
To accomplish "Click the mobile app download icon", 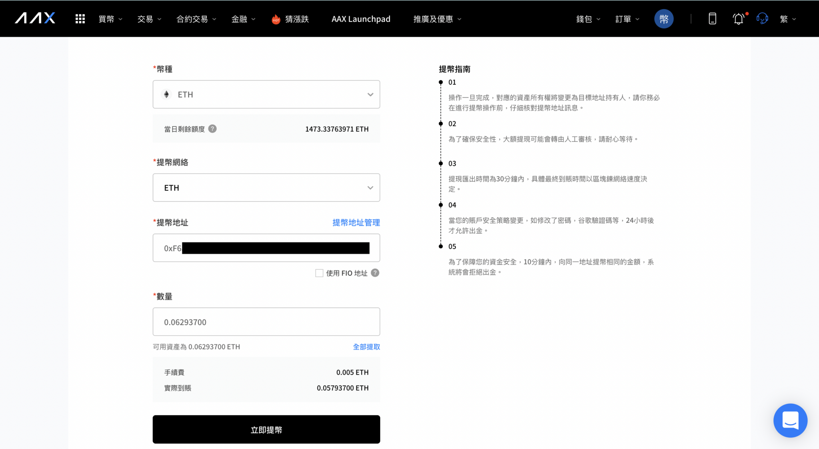I will (x=712, y=19).
